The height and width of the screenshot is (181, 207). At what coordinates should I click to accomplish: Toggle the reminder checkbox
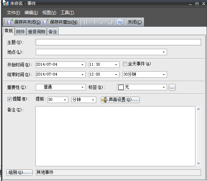pyautogui.click(x=9, y=99)
